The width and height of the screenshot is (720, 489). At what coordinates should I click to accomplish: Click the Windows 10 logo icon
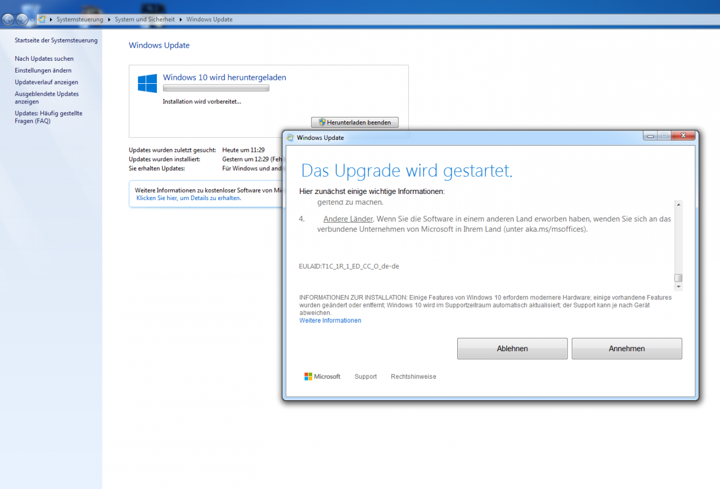click(x=147, y=84)
